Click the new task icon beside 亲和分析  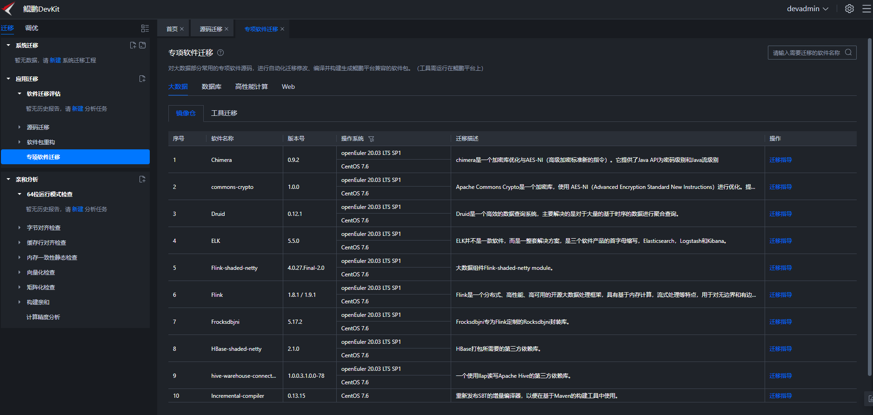tap(142, 179)
